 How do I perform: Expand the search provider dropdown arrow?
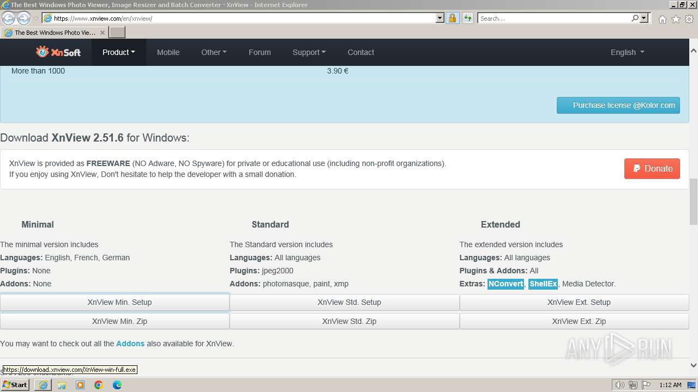[x=644, y=19]
